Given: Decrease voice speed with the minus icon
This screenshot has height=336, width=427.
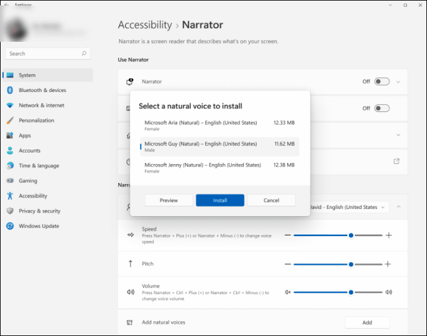Looking at the screenshot, I should tap(288, 235).
